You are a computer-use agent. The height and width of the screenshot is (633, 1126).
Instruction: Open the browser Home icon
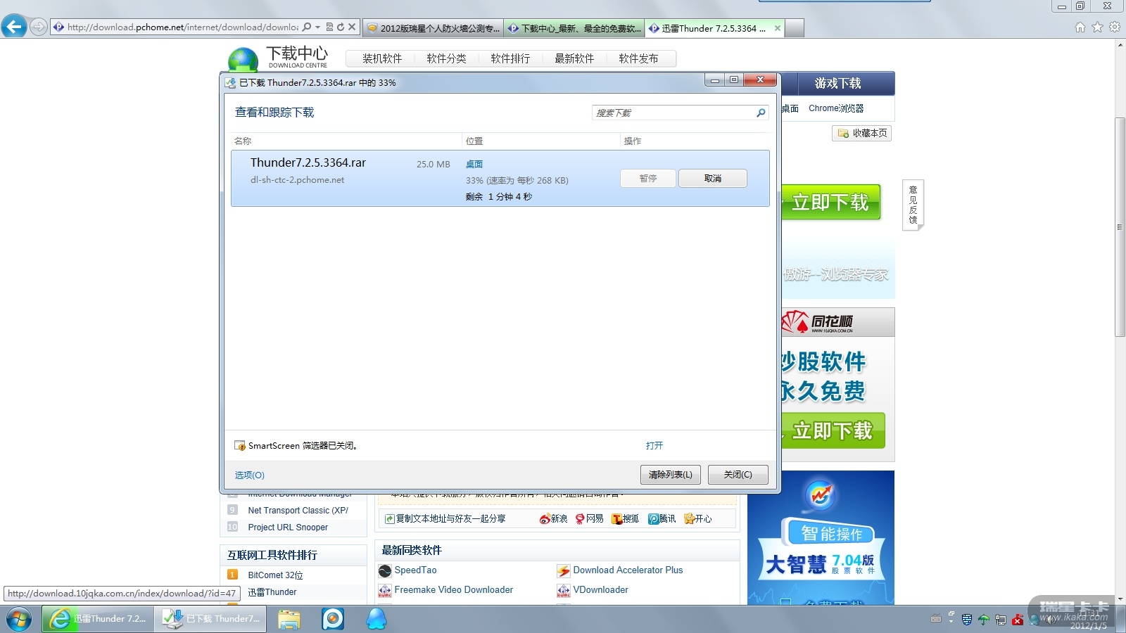(1080, 27)
